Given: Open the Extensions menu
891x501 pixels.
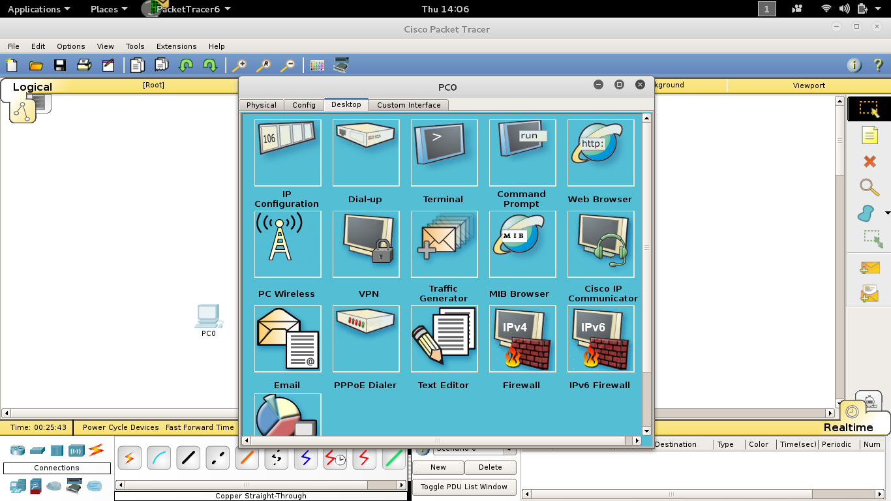Looking at the screenshot, I should [176, 46].
